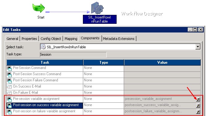Click the Task column header

[x=45, y=62]
